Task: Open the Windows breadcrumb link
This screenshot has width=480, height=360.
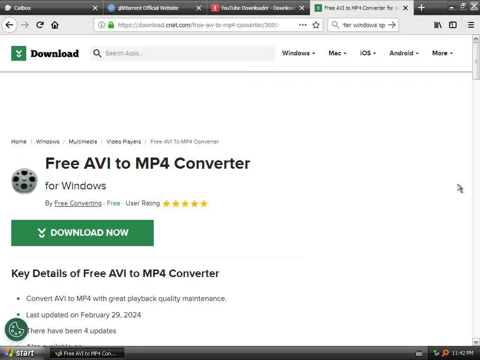Action: click(x=48, y=142)
